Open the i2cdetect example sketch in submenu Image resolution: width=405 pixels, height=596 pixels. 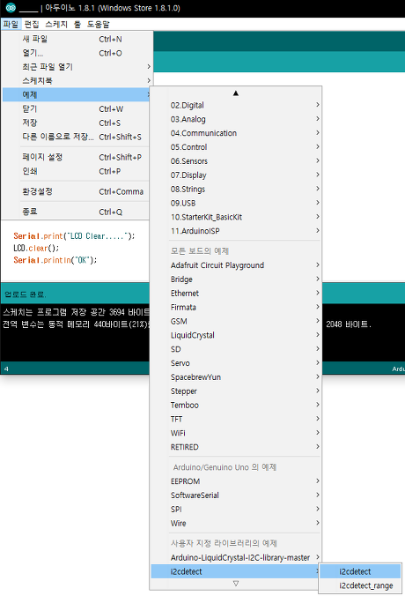click(360, 571)
